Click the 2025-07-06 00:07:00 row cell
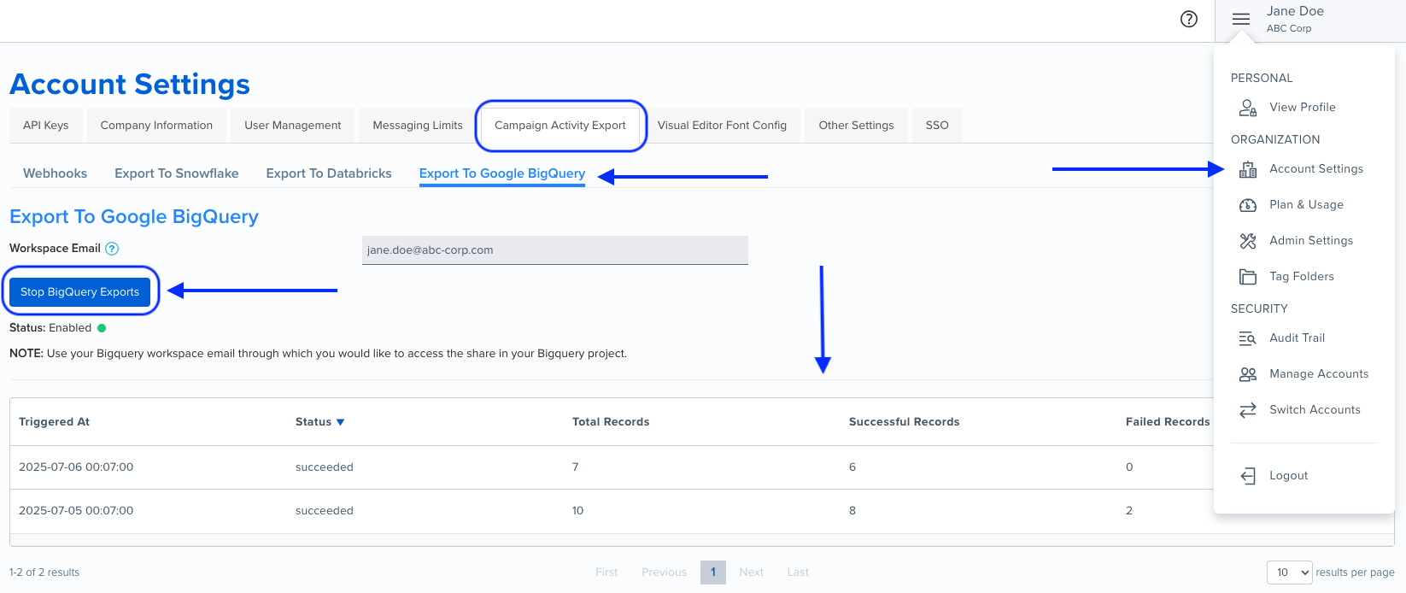 76,467
